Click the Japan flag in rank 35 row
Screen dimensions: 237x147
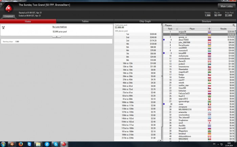coord(209,123)
